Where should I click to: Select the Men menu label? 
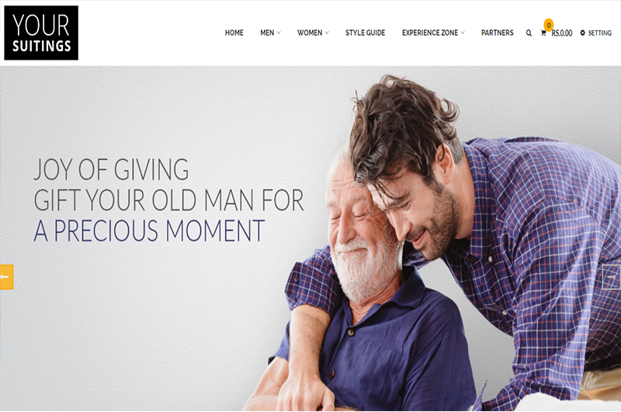(267, 33)
